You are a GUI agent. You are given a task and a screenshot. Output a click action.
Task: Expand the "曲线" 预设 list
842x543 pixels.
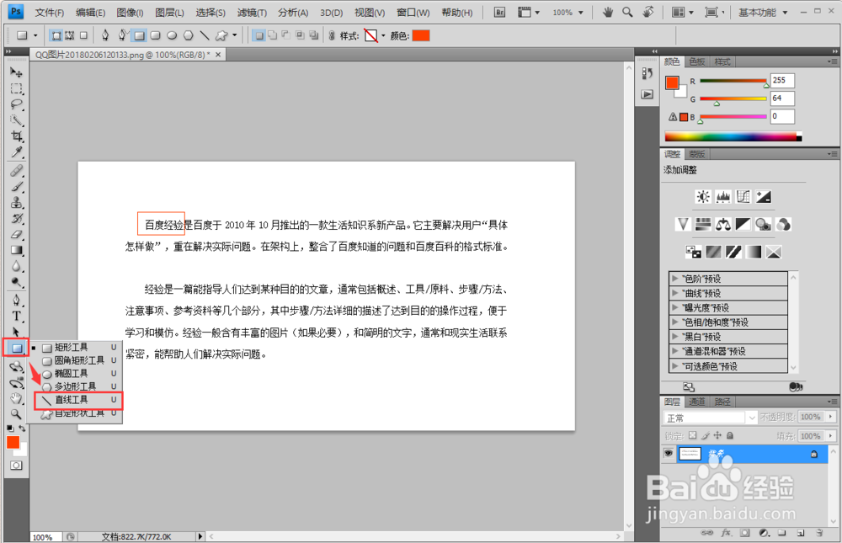[675, 293]
